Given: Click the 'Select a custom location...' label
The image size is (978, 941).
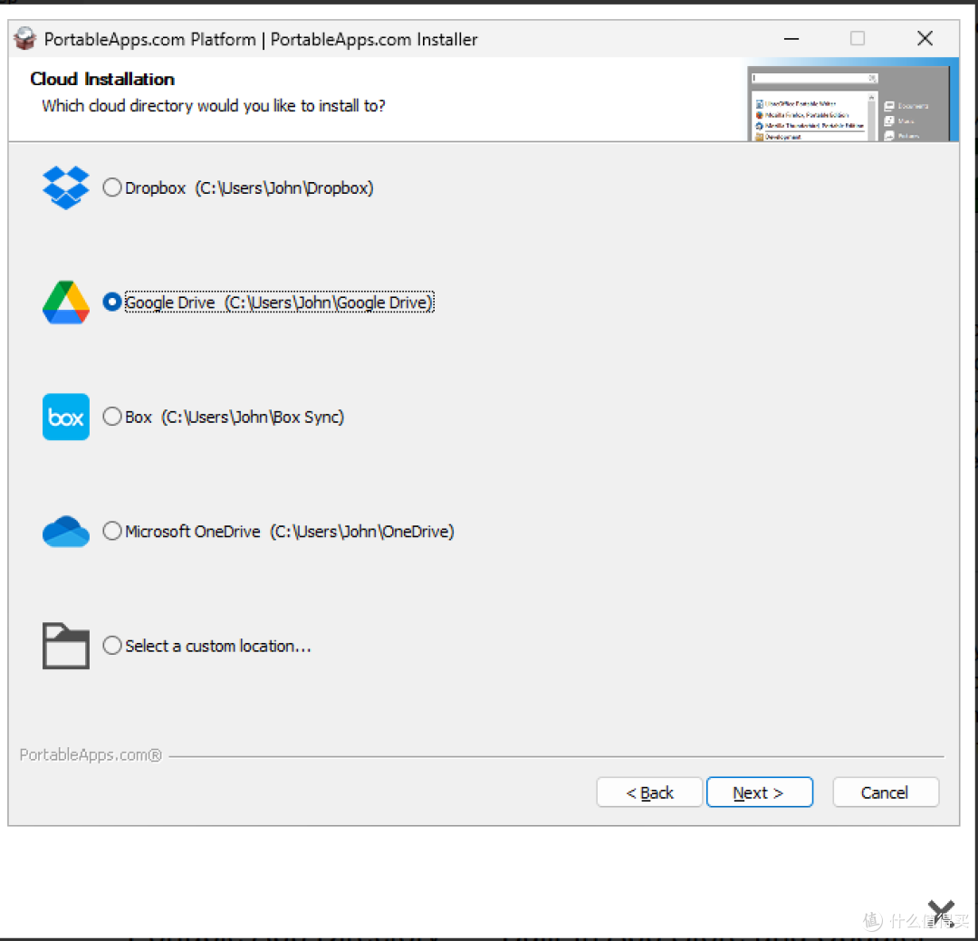Looking at the screenshot, I should (217, 646).
